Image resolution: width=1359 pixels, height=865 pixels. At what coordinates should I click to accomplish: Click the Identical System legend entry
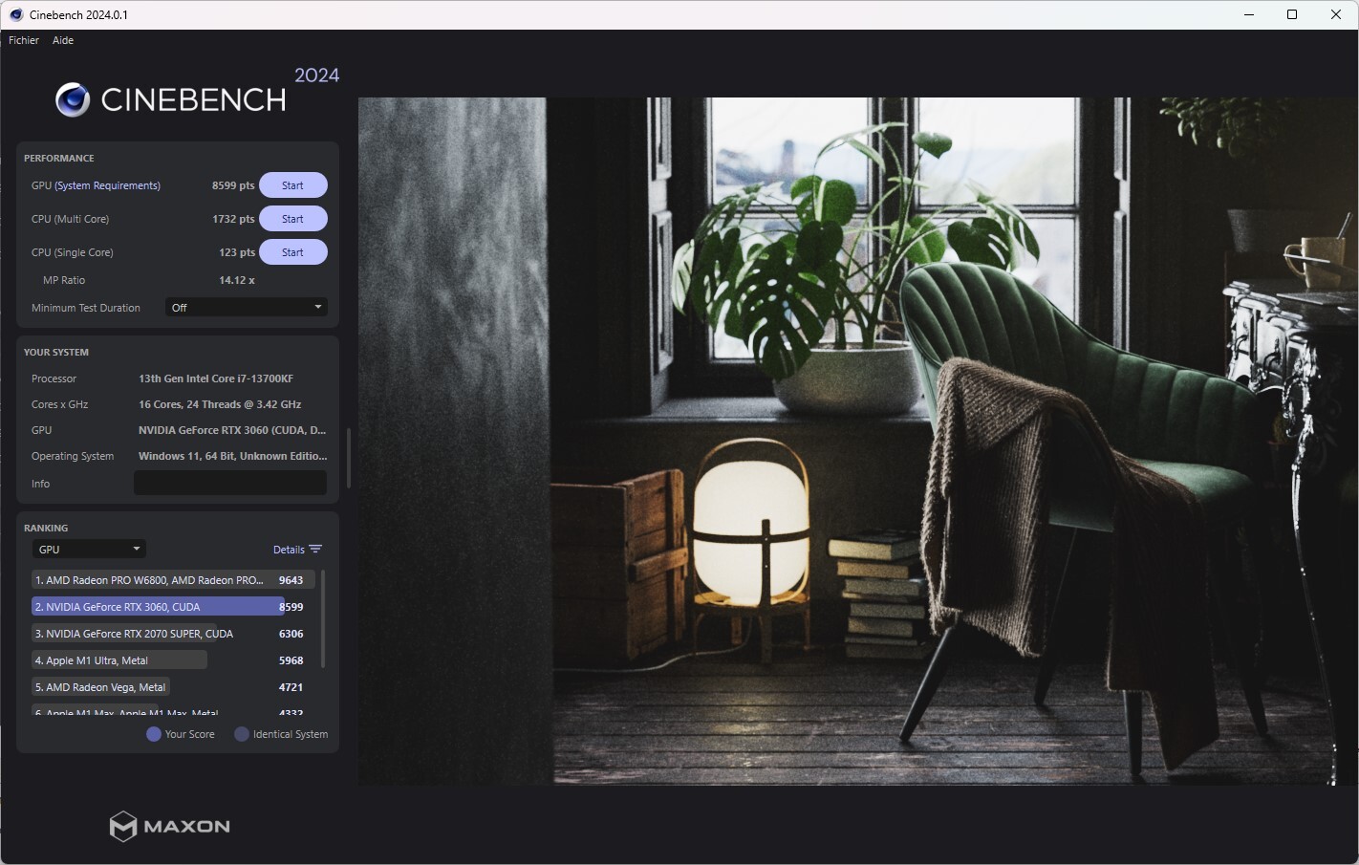point(281,734)
